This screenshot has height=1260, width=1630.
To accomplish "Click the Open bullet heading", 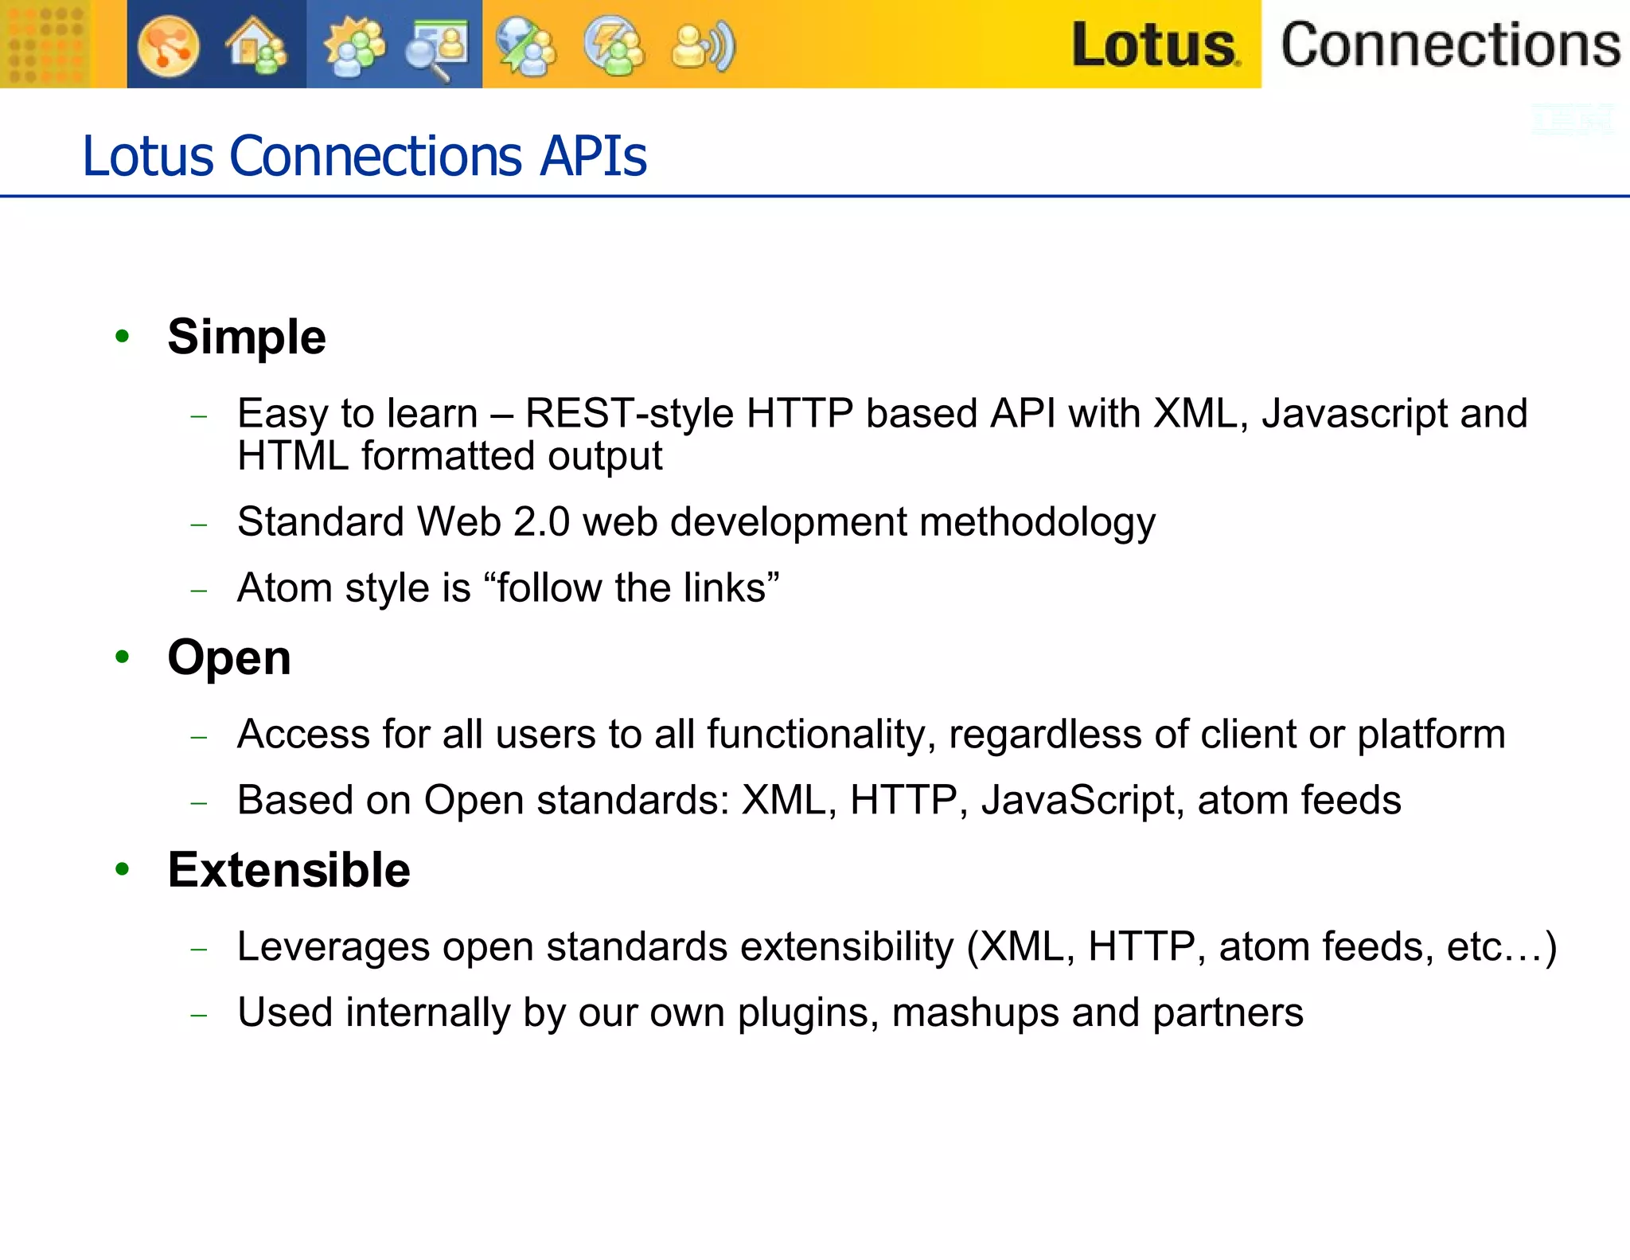I will click(229, 657).
